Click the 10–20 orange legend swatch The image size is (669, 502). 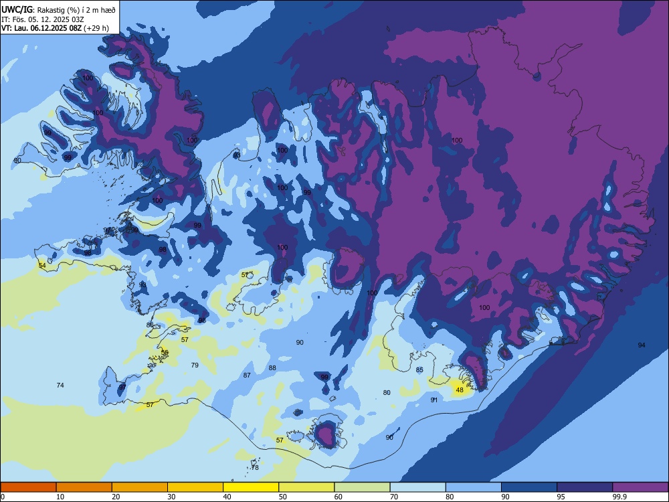(84, 487)
